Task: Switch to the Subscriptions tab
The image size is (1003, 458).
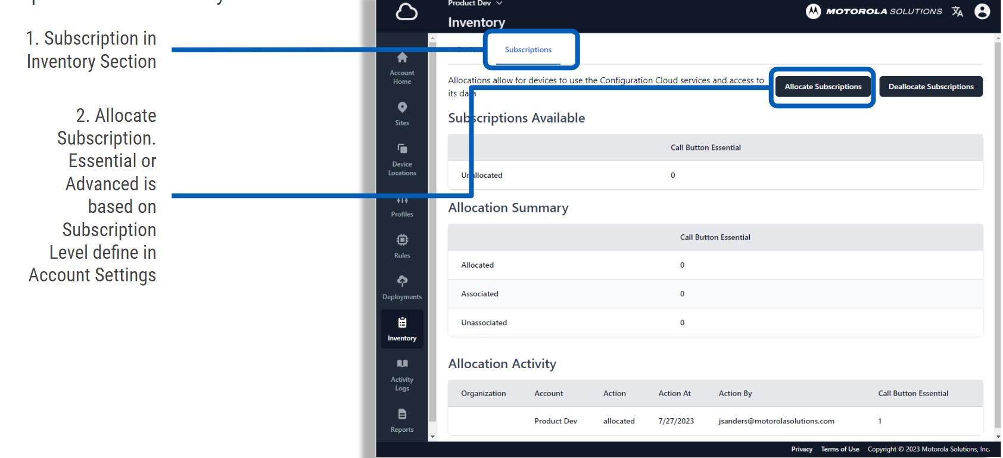Action: 528,50
